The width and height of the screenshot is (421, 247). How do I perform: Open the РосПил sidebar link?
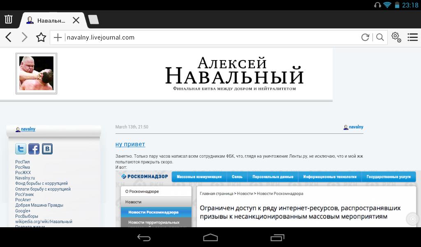(x=23, y=162)
